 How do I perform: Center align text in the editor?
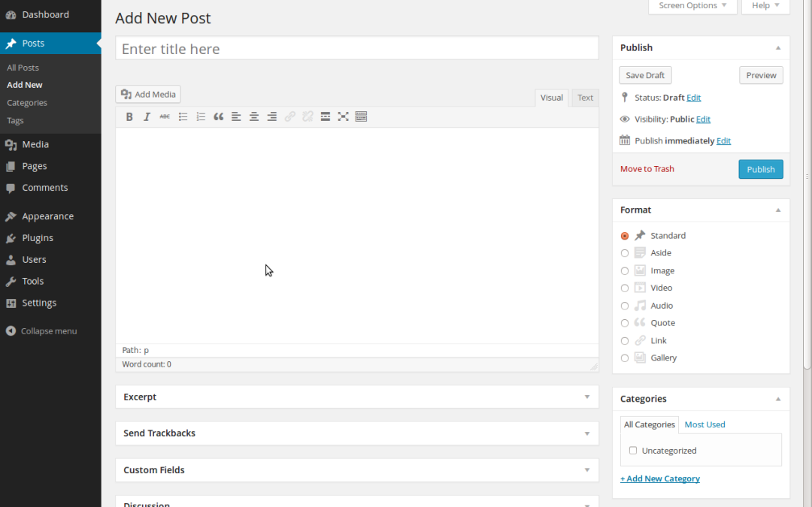tap(254, 116)
